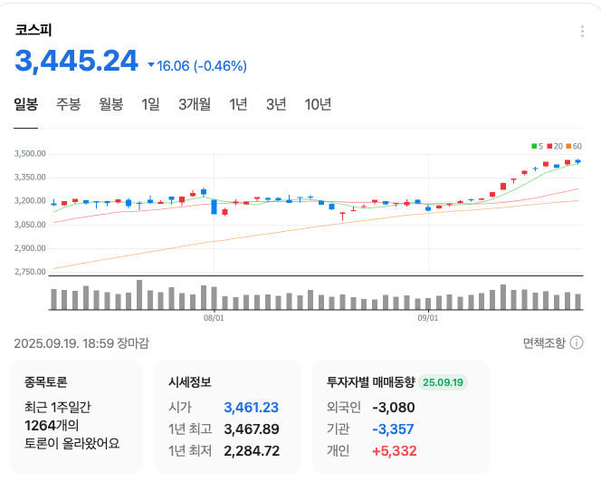The height and width of the screenshot is (482, 601).
Task: Click the red 20-day moving average legend swatch
Action: click(x=549, y=146)
